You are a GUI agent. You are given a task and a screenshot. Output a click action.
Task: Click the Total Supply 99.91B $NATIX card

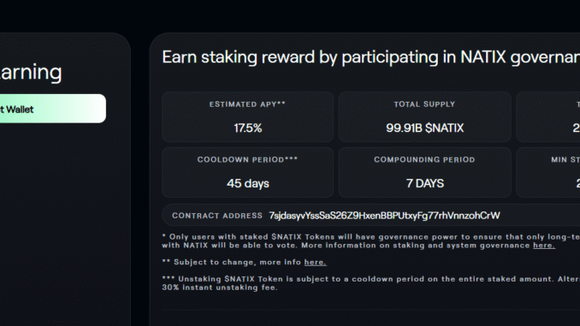(424, 117)
